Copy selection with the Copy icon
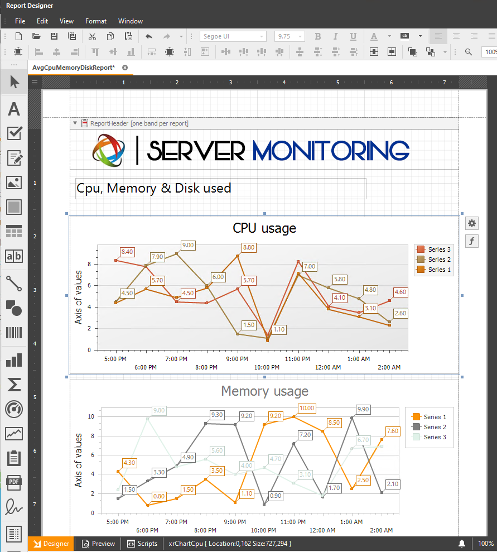 pyautogui.click(x=110, y=36)
